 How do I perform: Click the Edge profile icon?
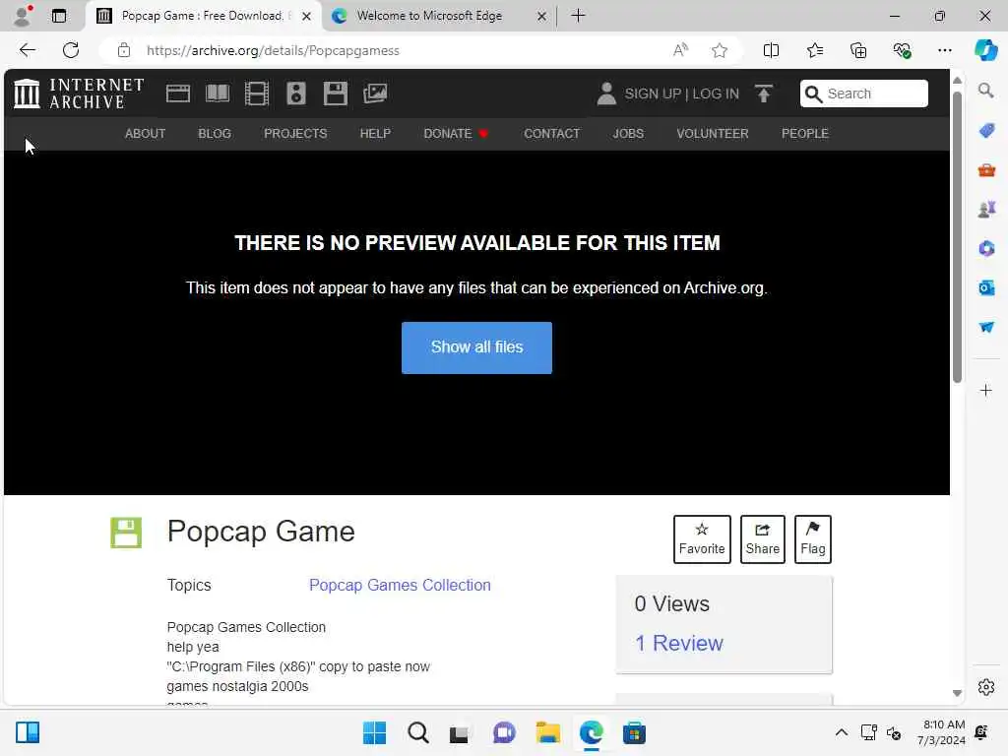coord(23,16)
